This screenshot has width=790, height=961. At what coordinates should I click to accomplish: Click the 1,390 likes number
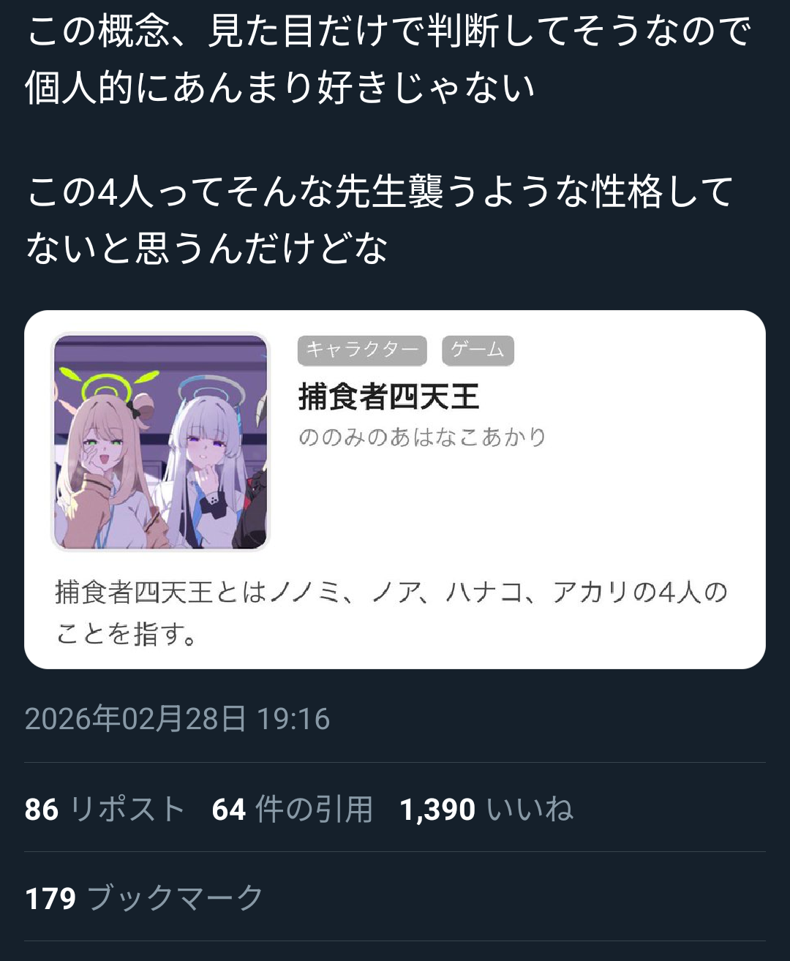click(437, 810)
